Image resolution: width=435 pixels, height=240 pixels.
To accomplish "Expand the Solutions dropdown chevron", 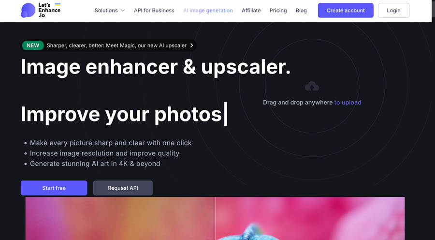I will 123,11.
